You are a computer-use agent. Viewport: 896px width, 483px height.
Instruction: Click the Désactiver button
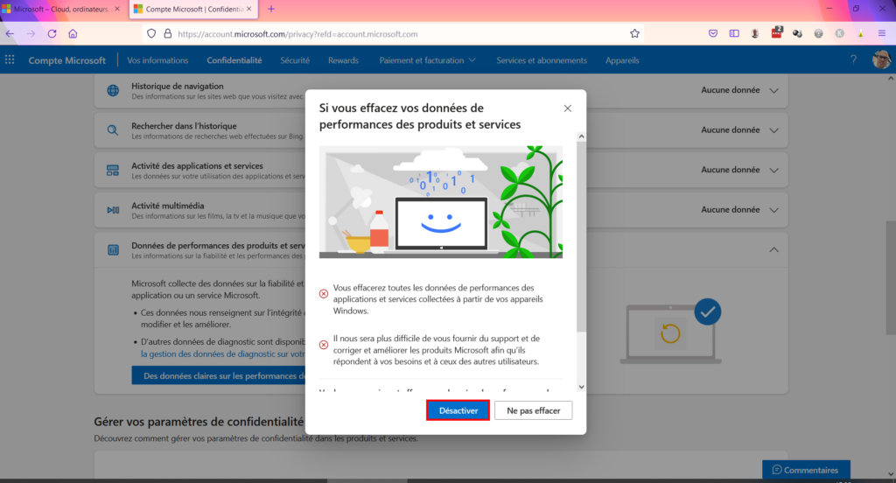click(458, 410)
